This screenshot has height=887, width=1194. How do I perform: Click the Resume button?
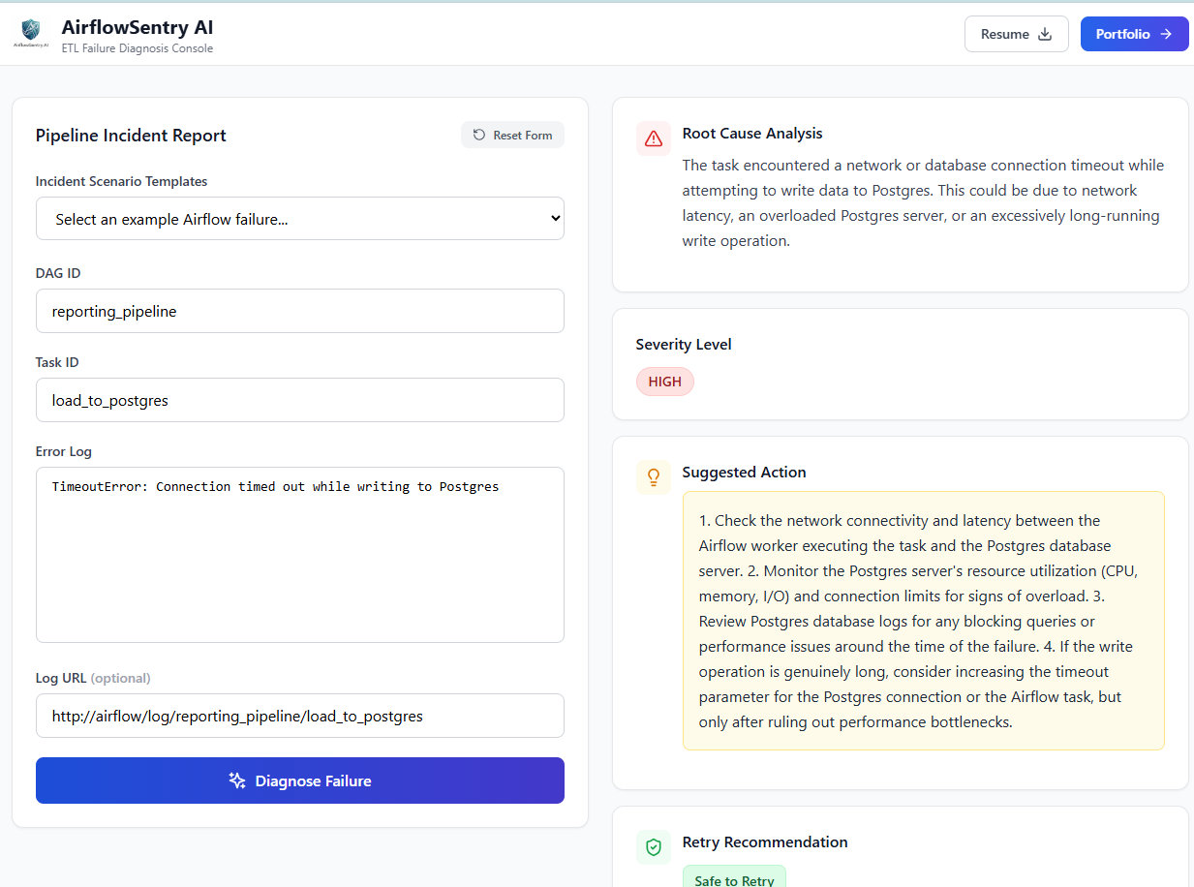1017,34
